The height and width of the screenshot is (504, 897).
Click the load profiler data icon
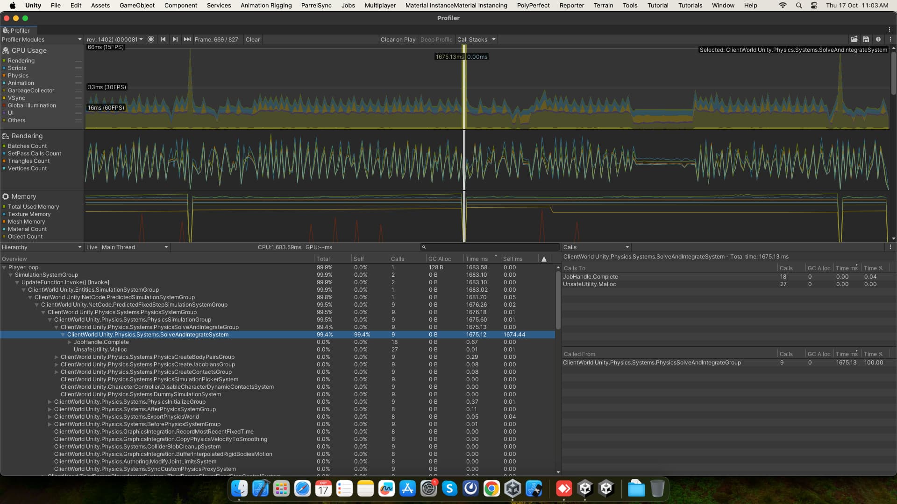tap(854, 40)
